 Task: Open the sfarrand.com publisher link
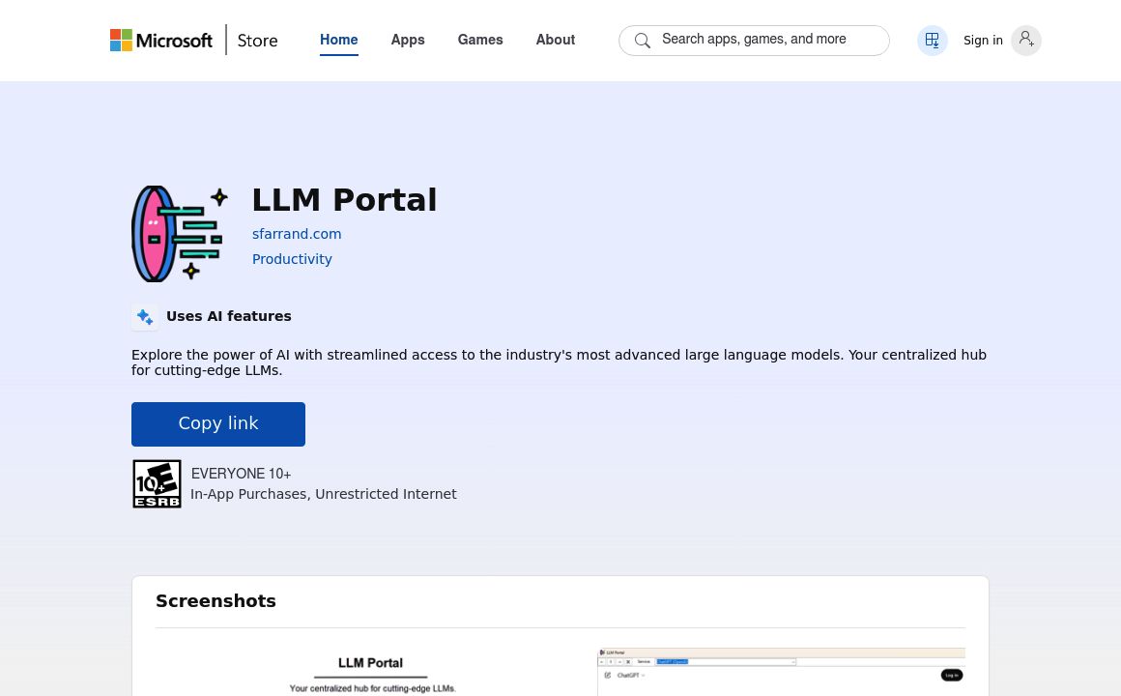(297, 234)
